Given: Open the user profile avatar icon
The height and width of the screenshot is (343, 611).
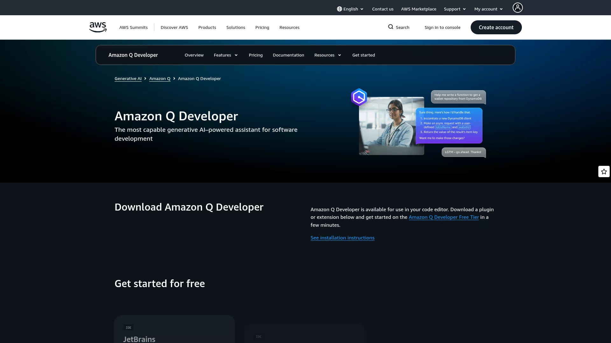Looking at the screenshot, I should coord(517,8).
